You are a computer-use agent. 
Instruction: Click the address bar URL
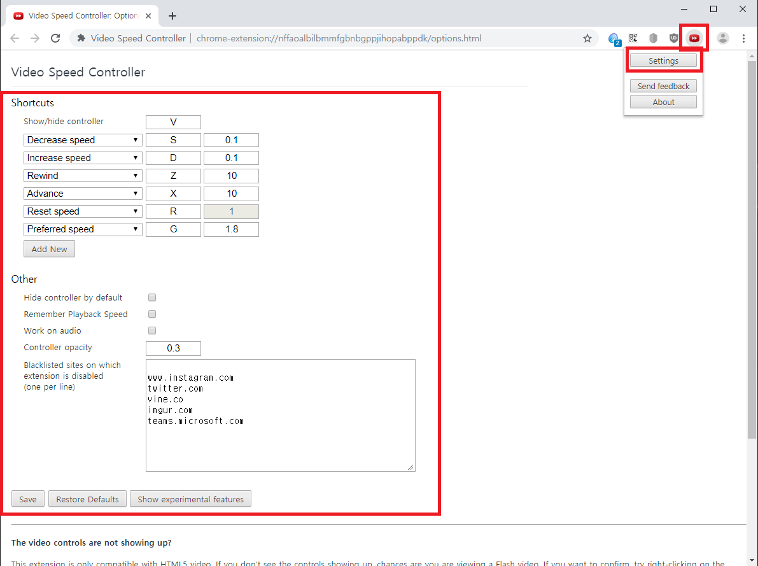pos(339,38)
